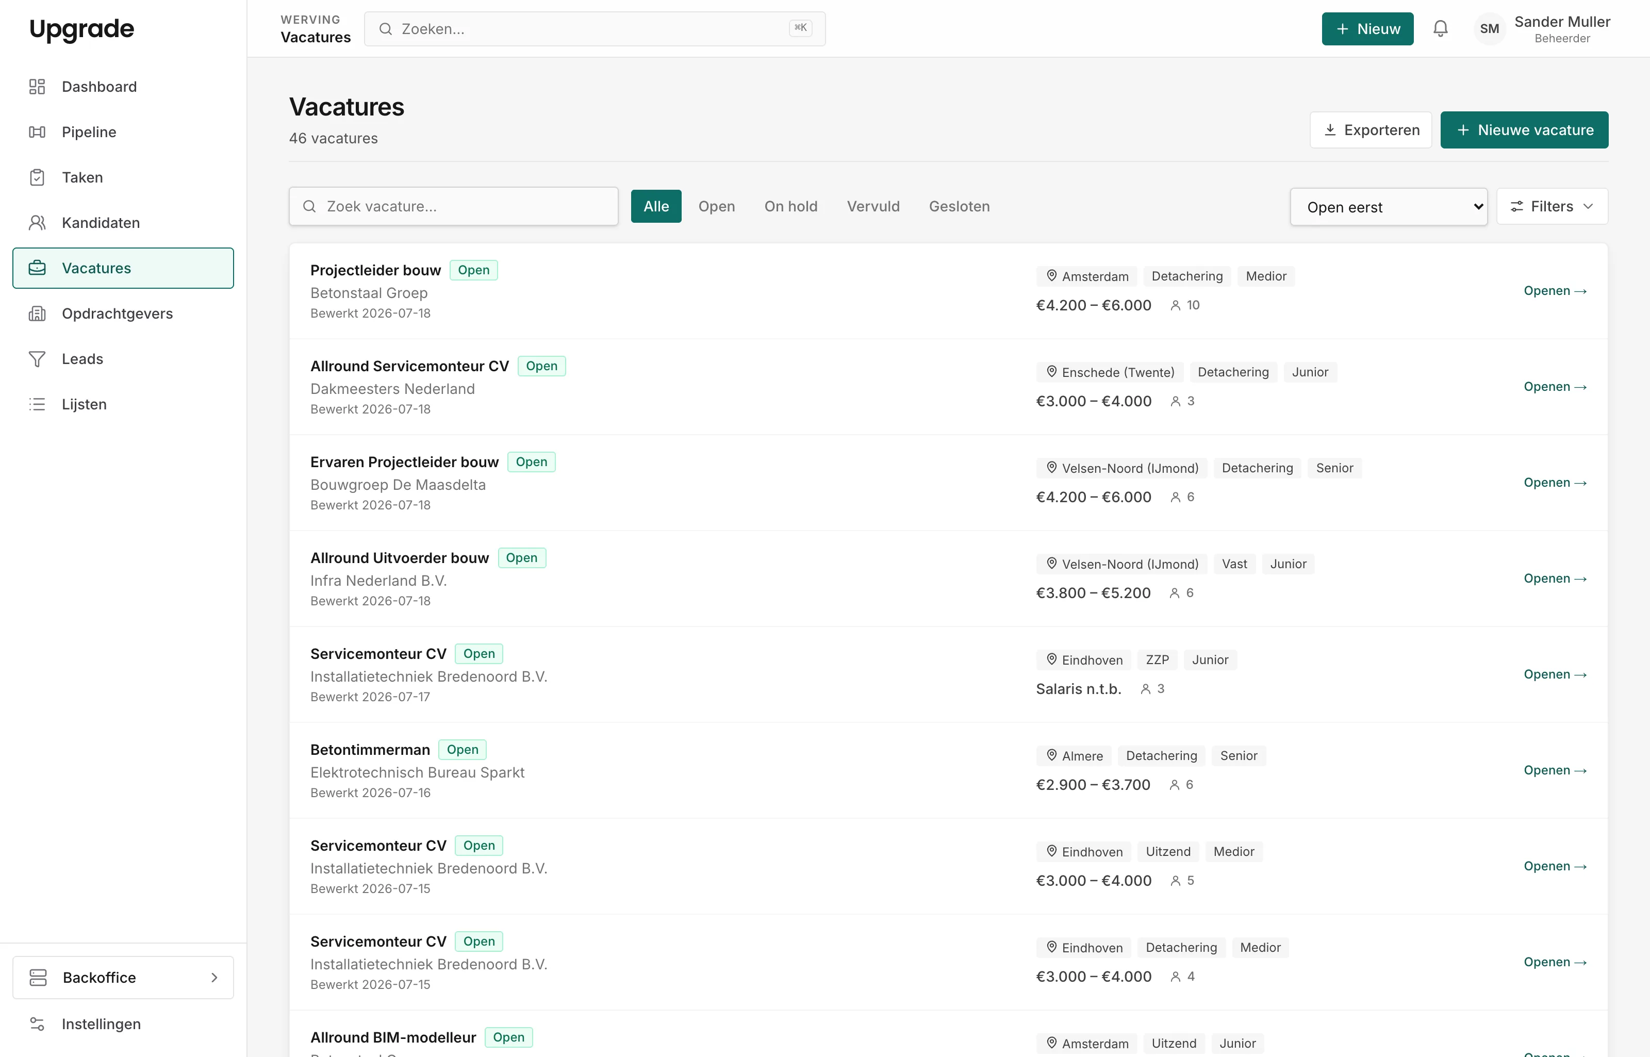This screenshot has width=1650, height=1057.
Task: Expand the Backoffice section chevron
Action: tap(214, 978)
